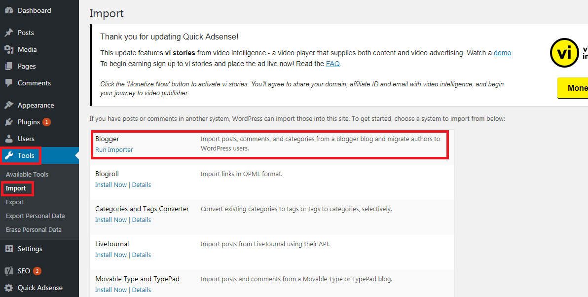The image size is (588, 297).
Task: Click the Comments speech bubble icon
Action: [x=9, y=83]
